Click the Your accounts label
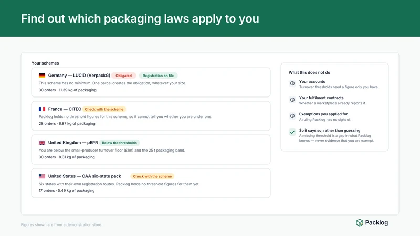Image resolution: width=420 pixels, height=236 pixels. [312, 82]
